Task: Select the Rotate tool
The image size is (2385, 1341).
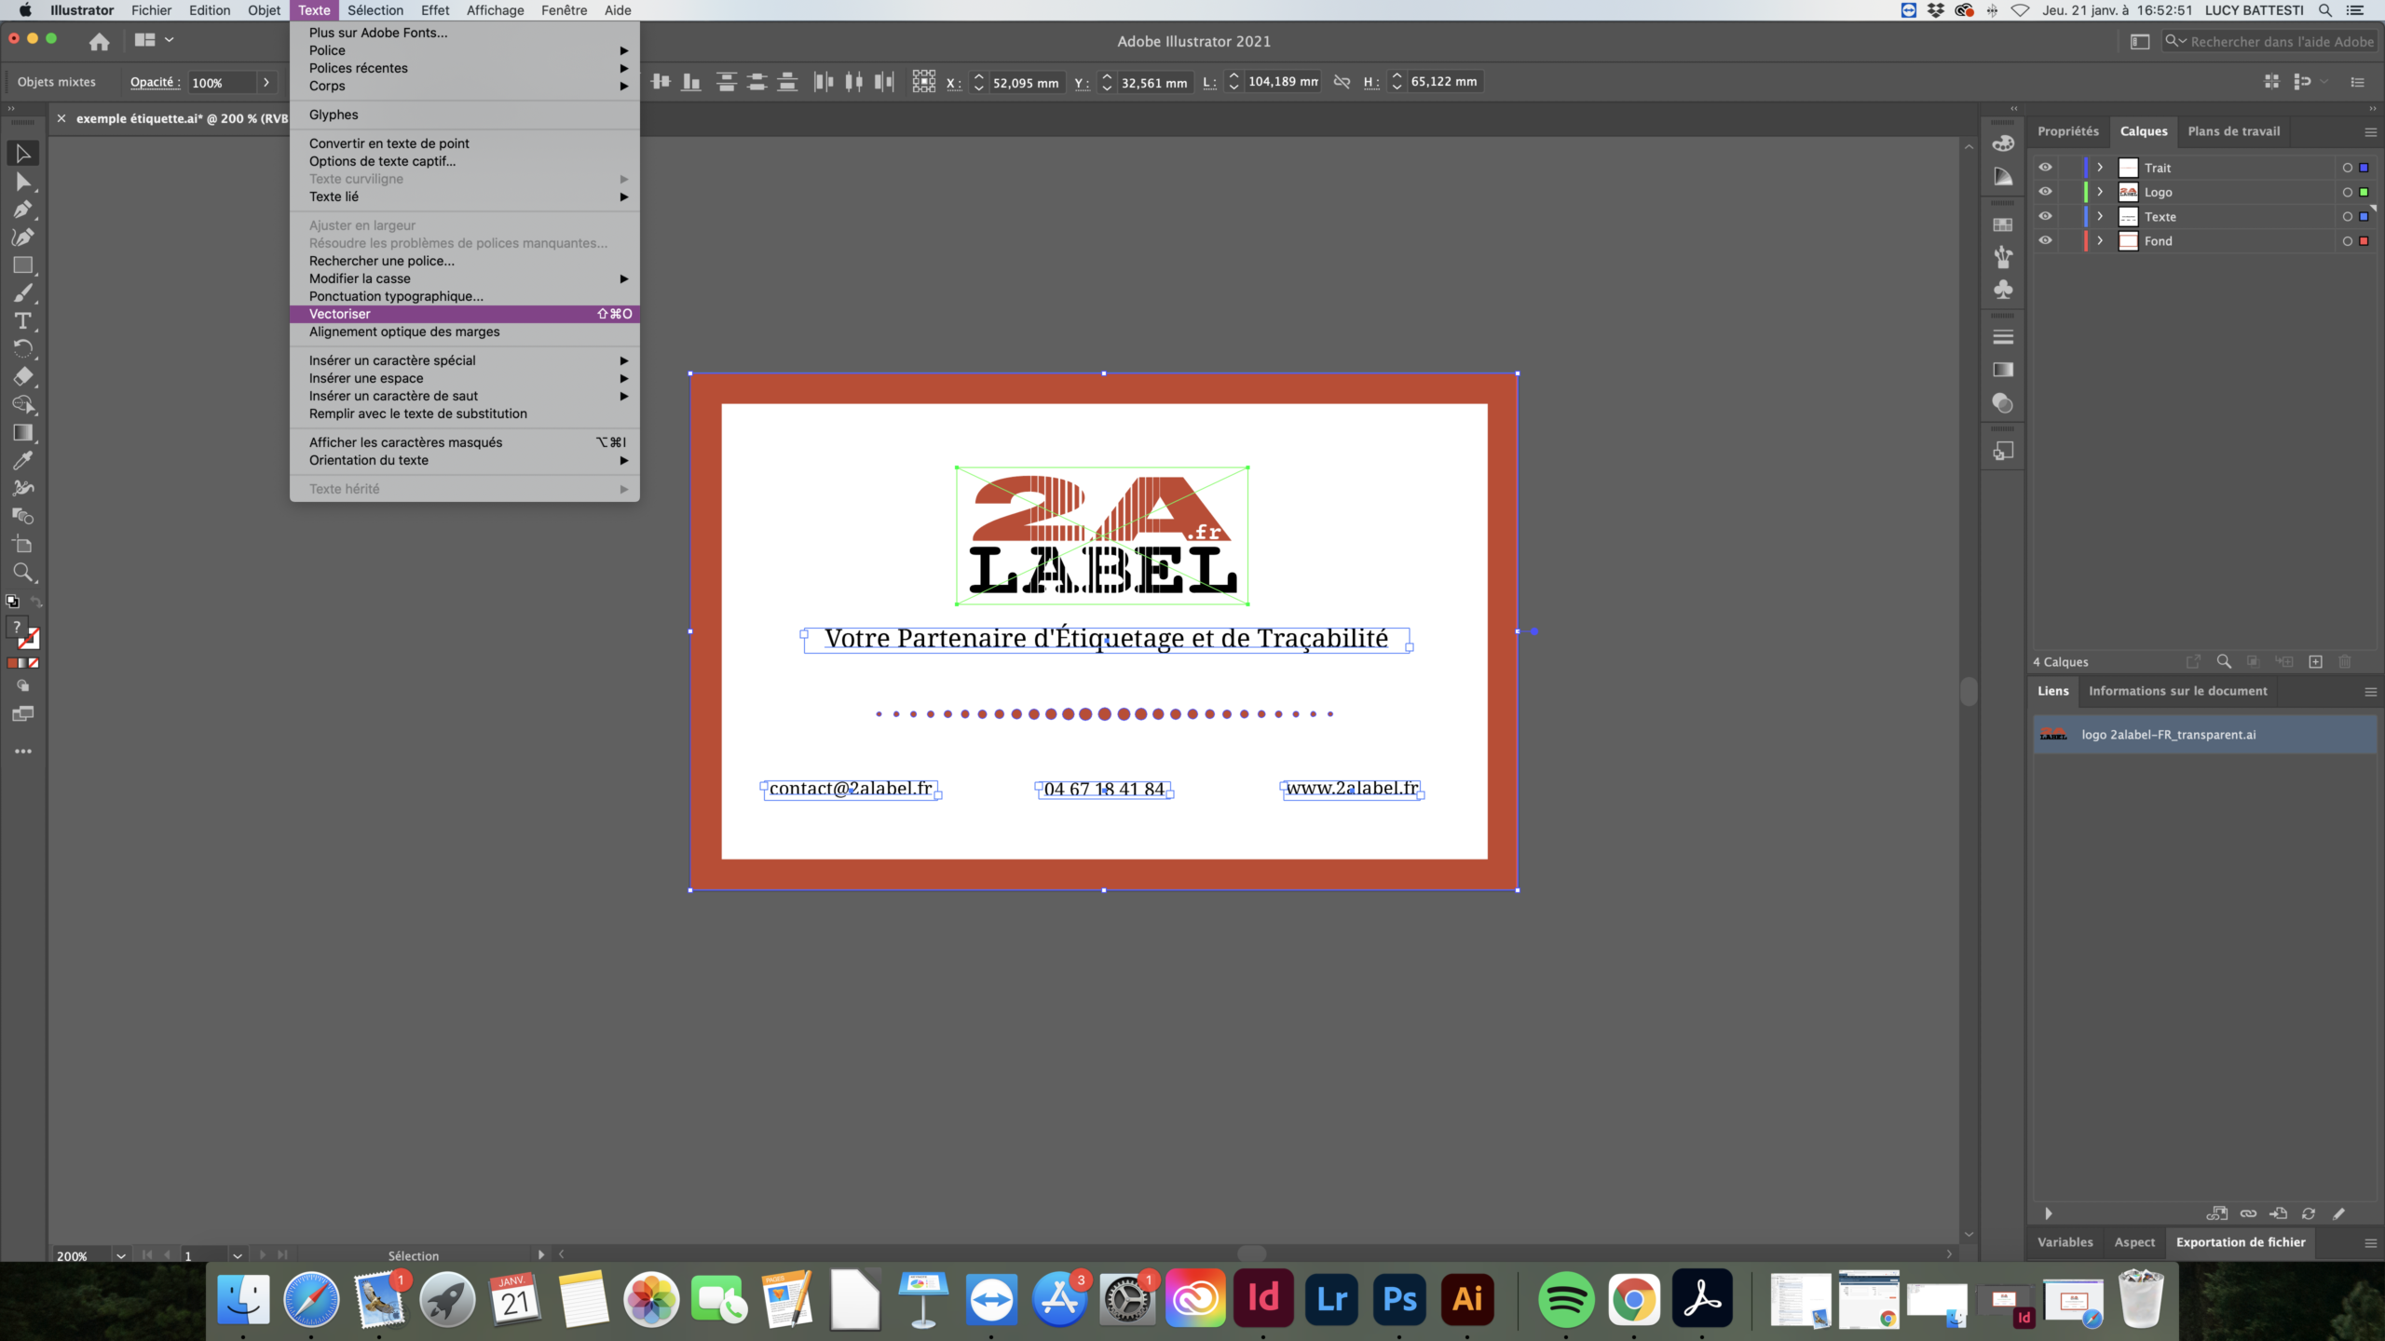Action: tap(23, 349)
